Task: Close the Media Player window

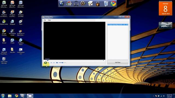Action: (x=127, y=17)
